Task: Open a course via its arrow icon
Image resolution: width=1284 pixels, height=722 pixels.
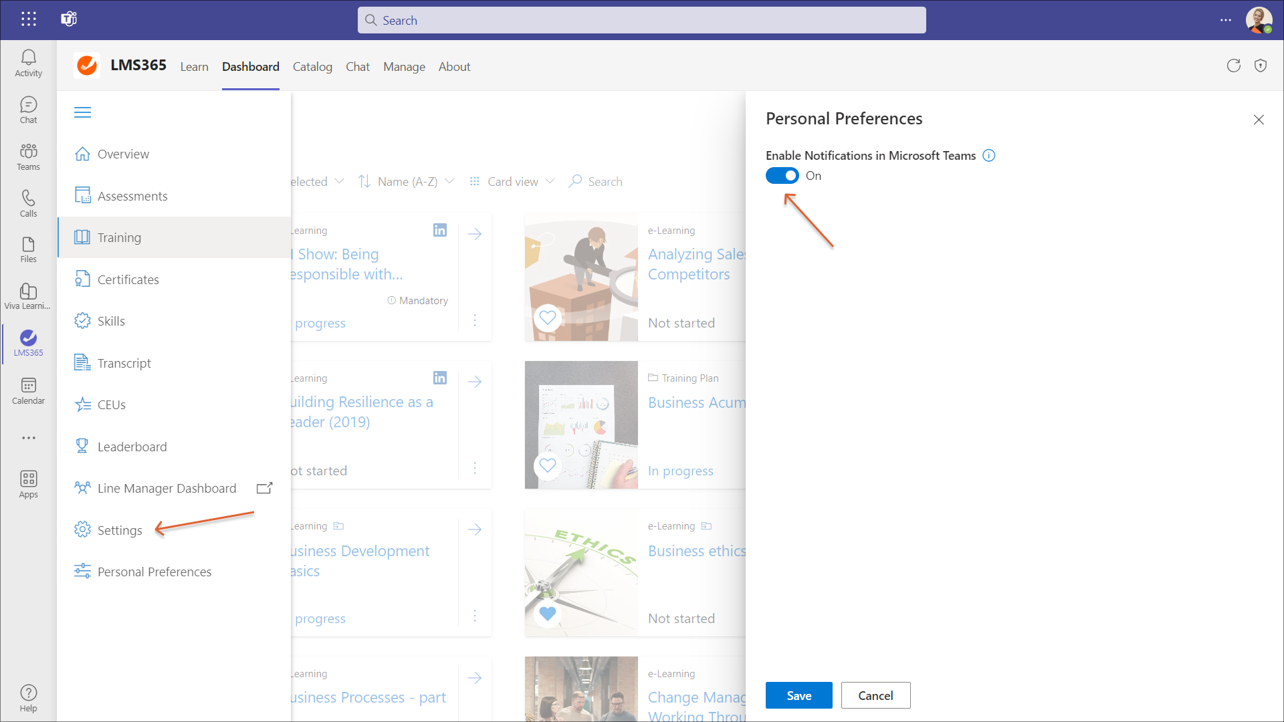Action: (x=475, y=234)
